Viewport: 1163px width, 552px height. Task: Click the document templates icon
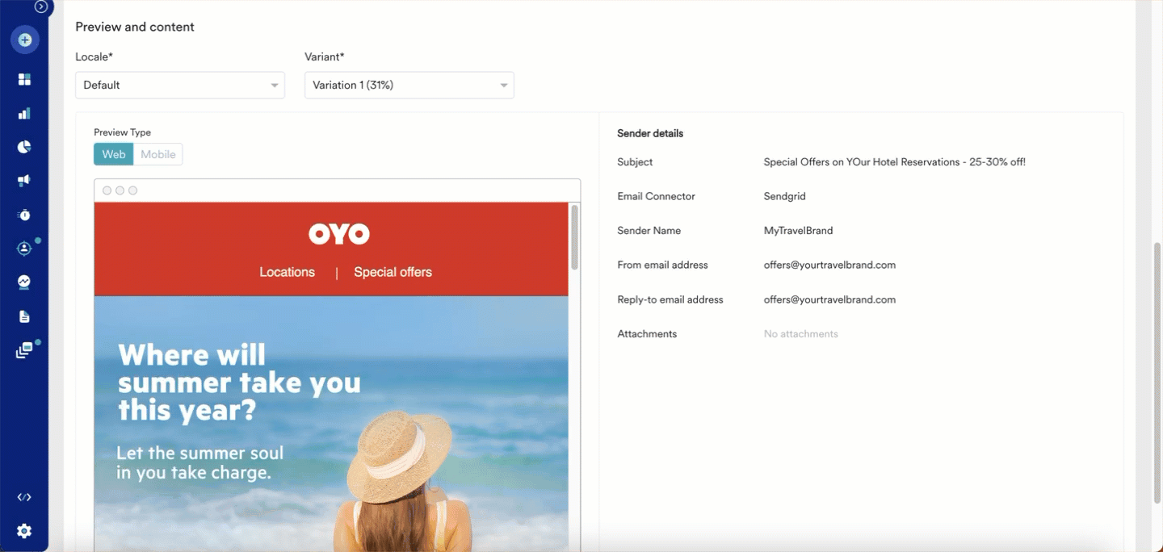(x=24, y=315)
